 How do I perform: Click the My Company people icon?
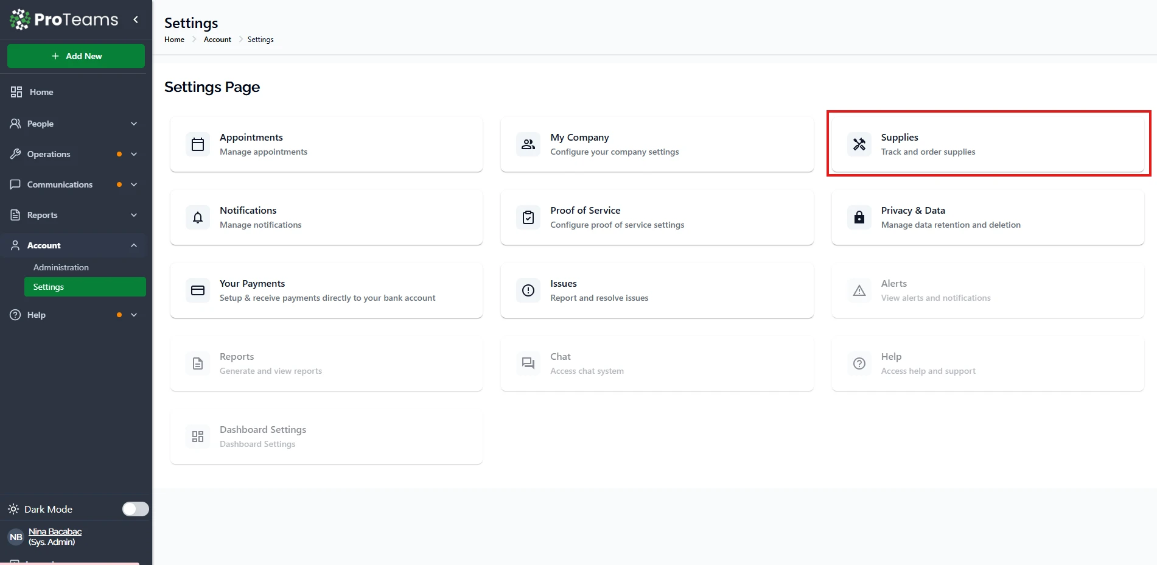coord(528,144)
